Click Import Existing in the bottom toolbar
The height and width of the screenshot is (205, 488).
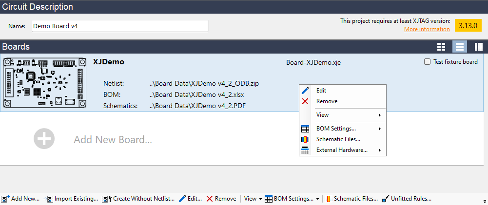[x=71, y=199]
